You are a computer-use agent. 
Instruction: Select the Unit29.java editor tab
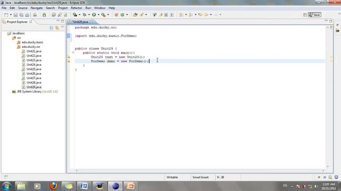80,22
